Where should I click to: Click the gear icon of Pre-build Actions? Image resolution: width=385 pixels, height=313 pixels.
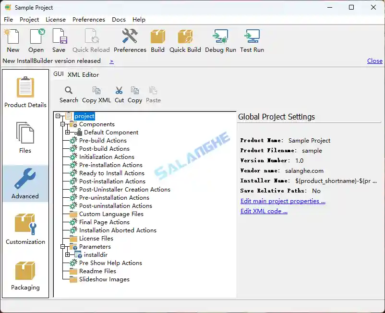(73, 141)
